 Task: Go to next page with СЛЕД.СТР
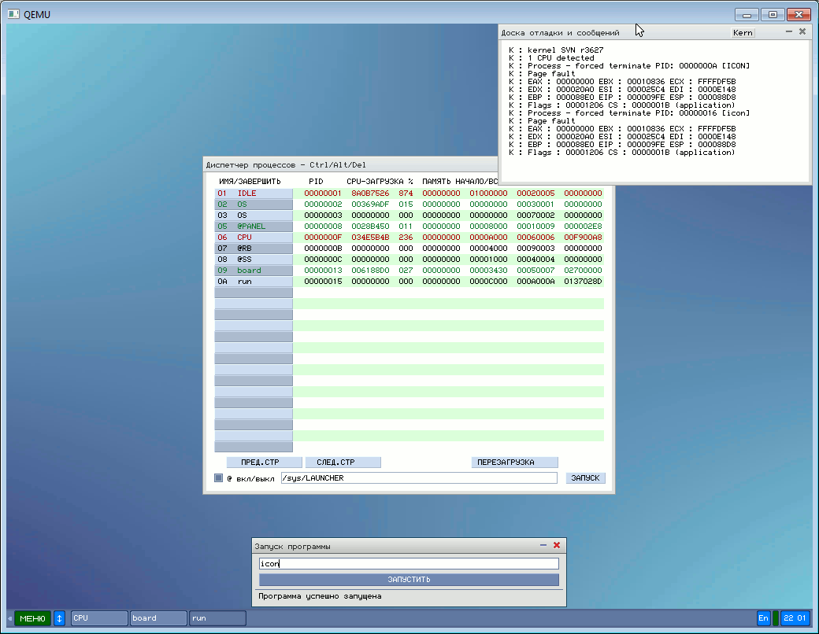click(x=343, y=463)
